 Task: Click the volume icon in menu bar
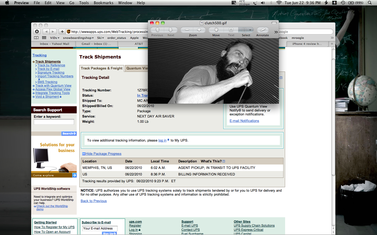(263, 3)
